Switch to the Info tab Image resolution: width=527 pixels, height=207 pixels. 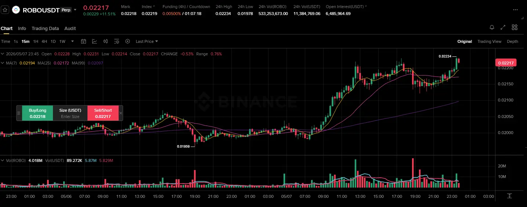(x=22, y=28)
